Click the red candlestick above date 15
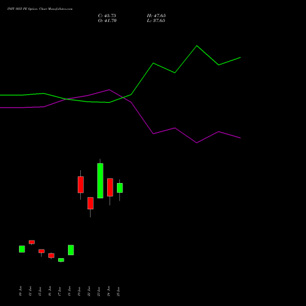The width and height of the screenshot is (306, 306). point(42,251)
